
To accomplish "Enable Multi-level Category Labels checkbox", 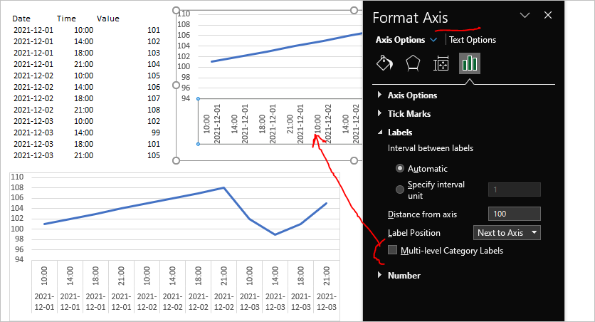I will [x=392, y=250].
